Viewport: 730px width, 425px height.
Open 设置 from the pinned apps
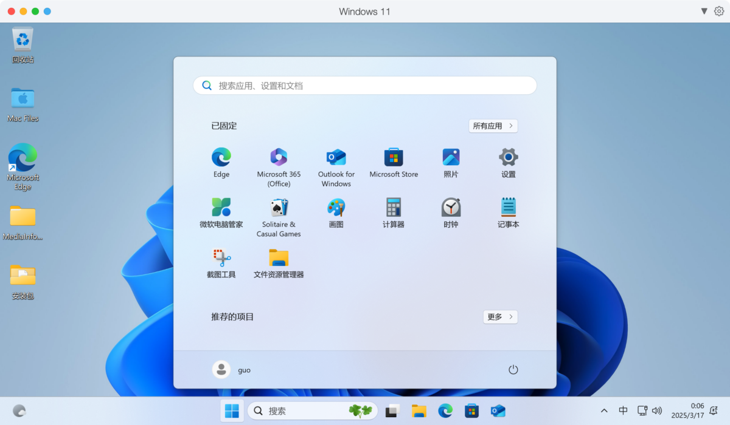[x=509, y=163]
